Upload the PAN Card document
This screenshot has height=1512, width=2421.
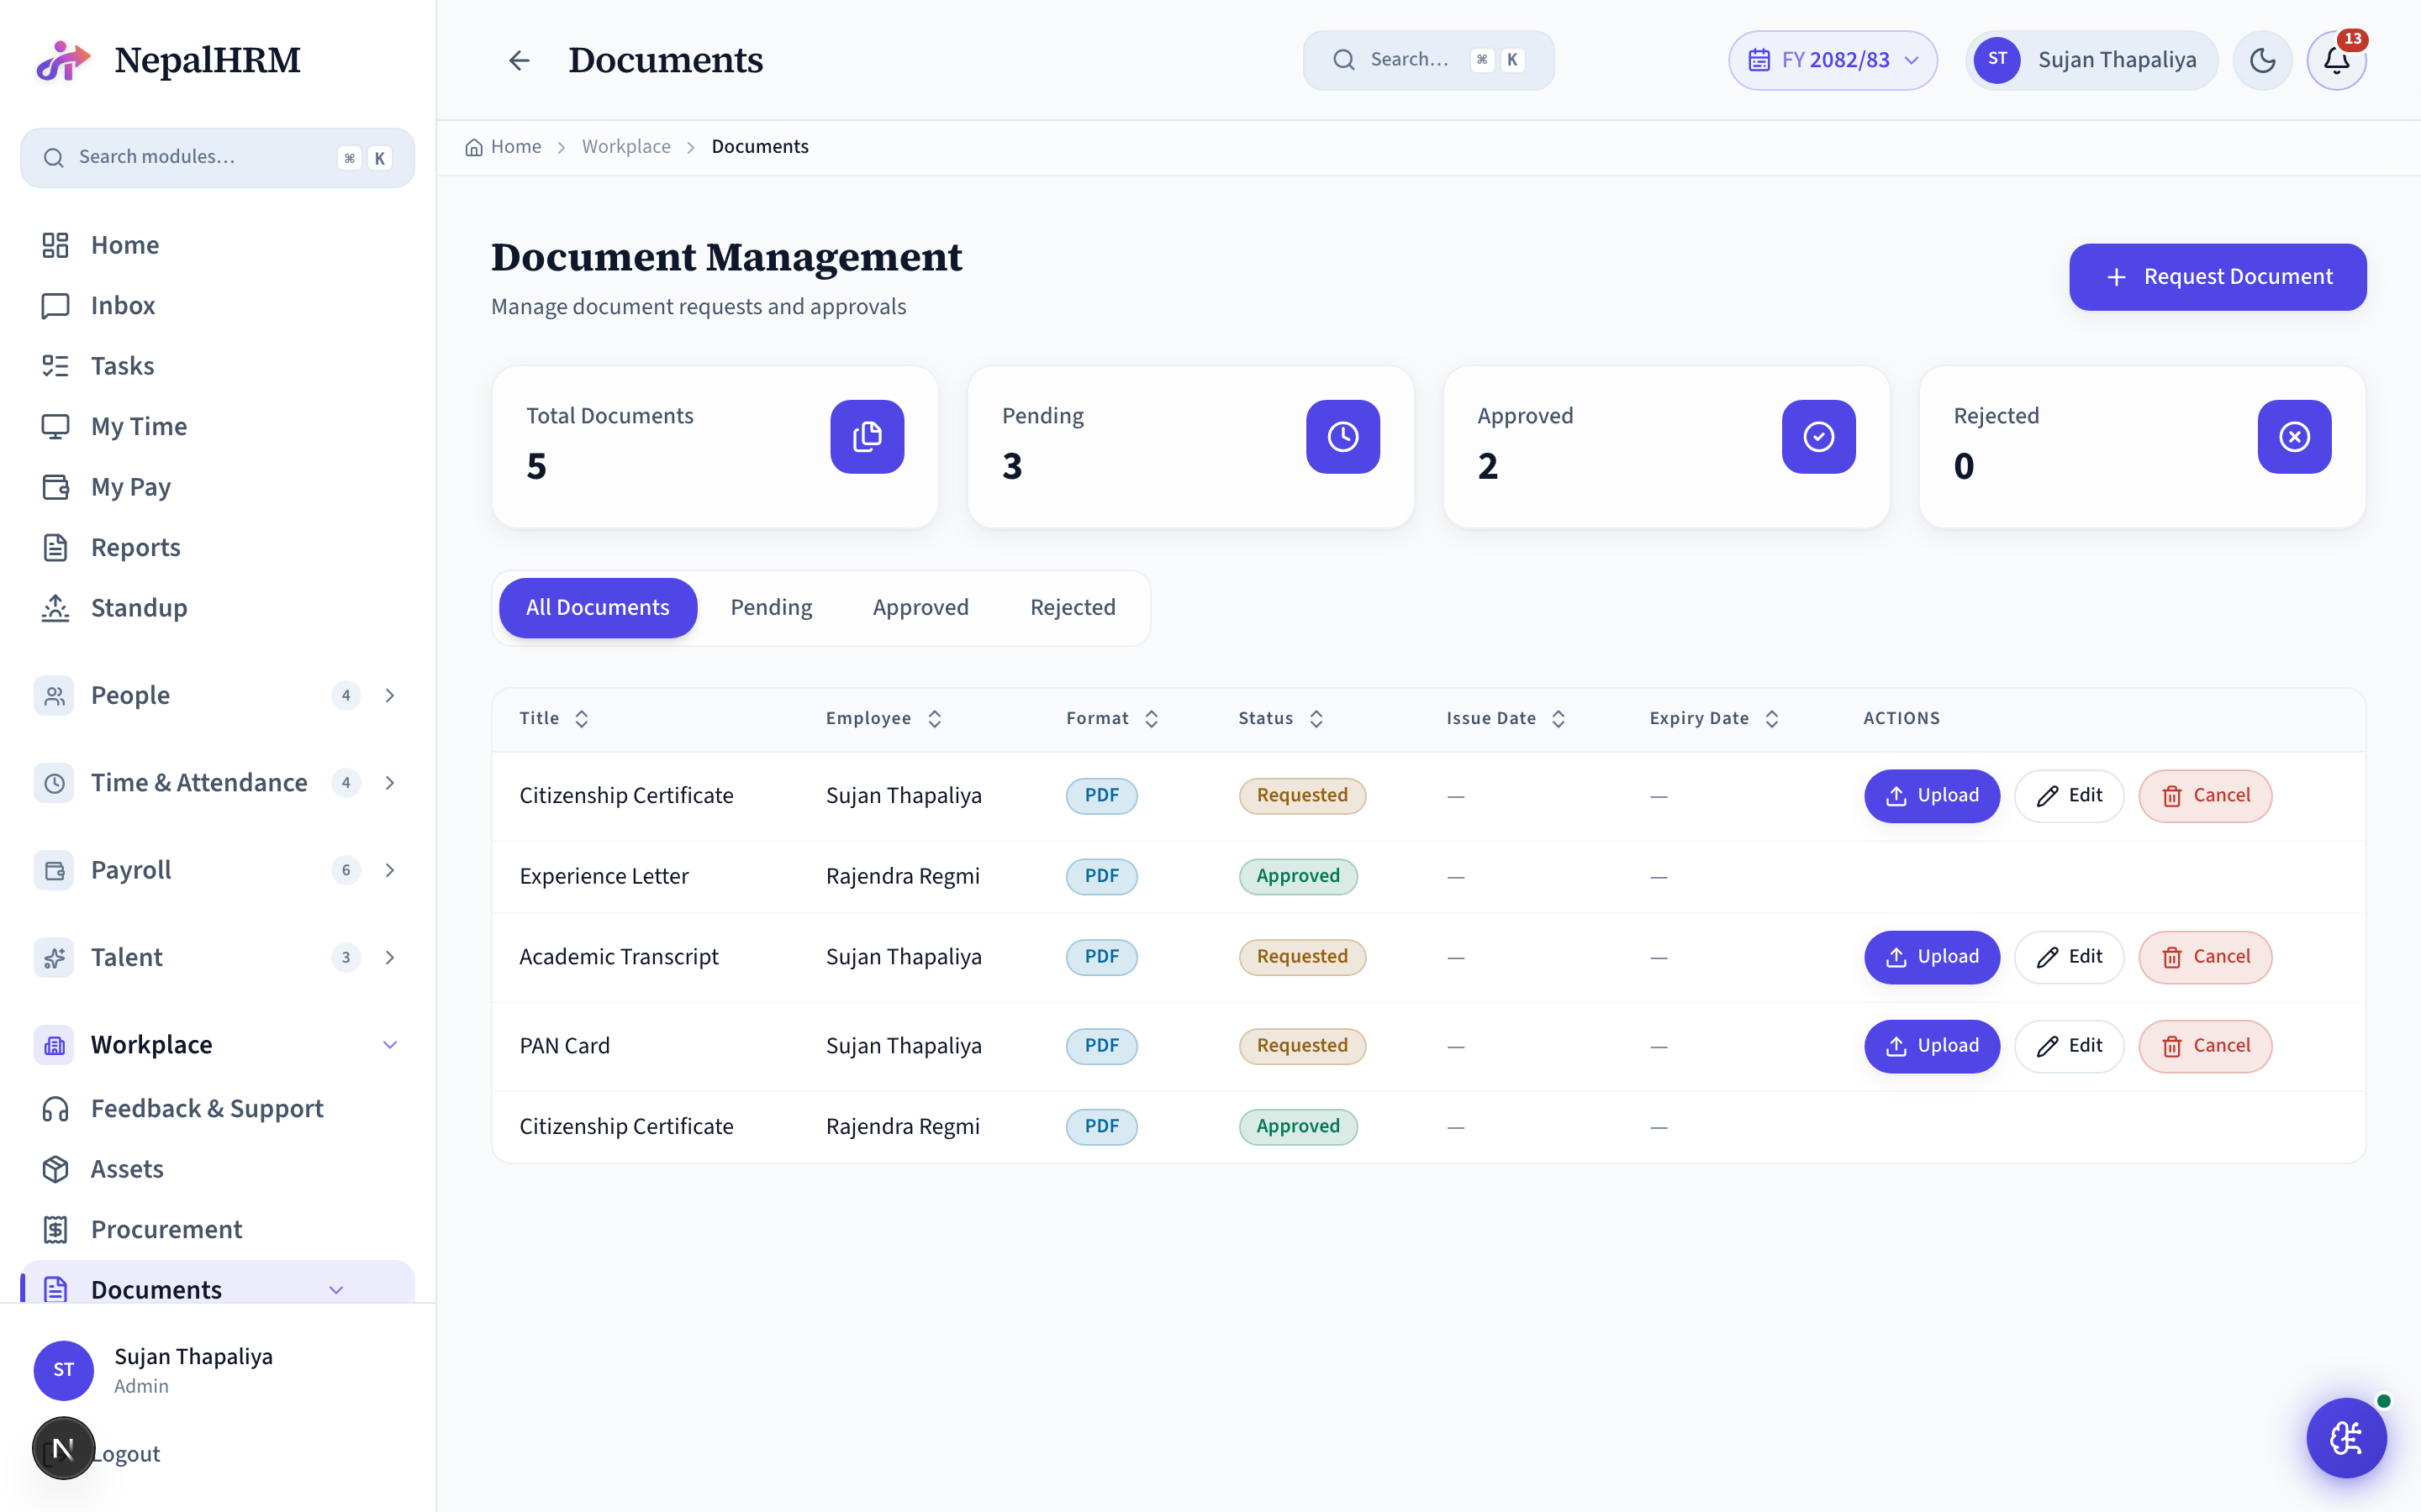coord(1932,1046)
